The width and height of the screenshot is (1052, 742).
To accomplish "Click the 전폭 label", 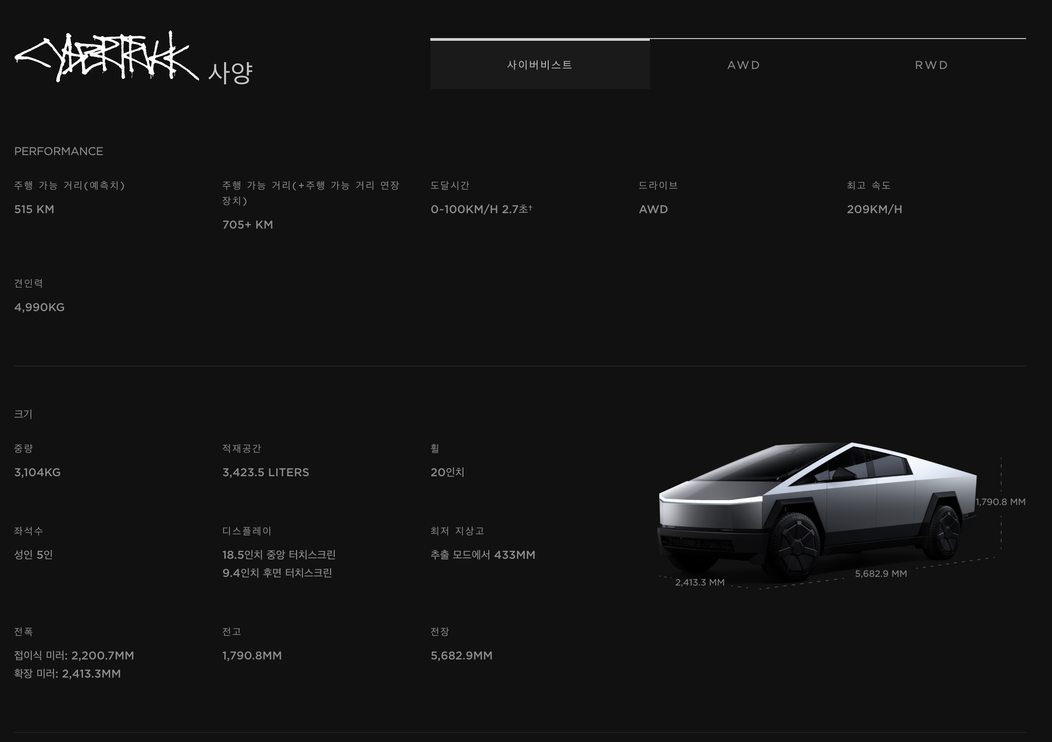I will [24, 632].
